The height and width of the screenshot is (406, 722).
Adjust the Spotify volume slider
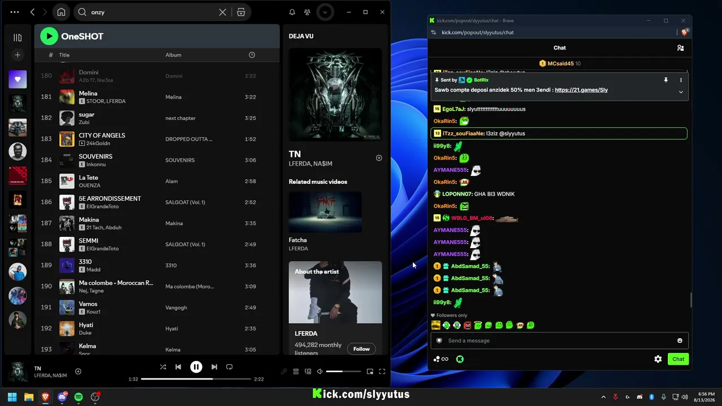(x=343, y=372)
